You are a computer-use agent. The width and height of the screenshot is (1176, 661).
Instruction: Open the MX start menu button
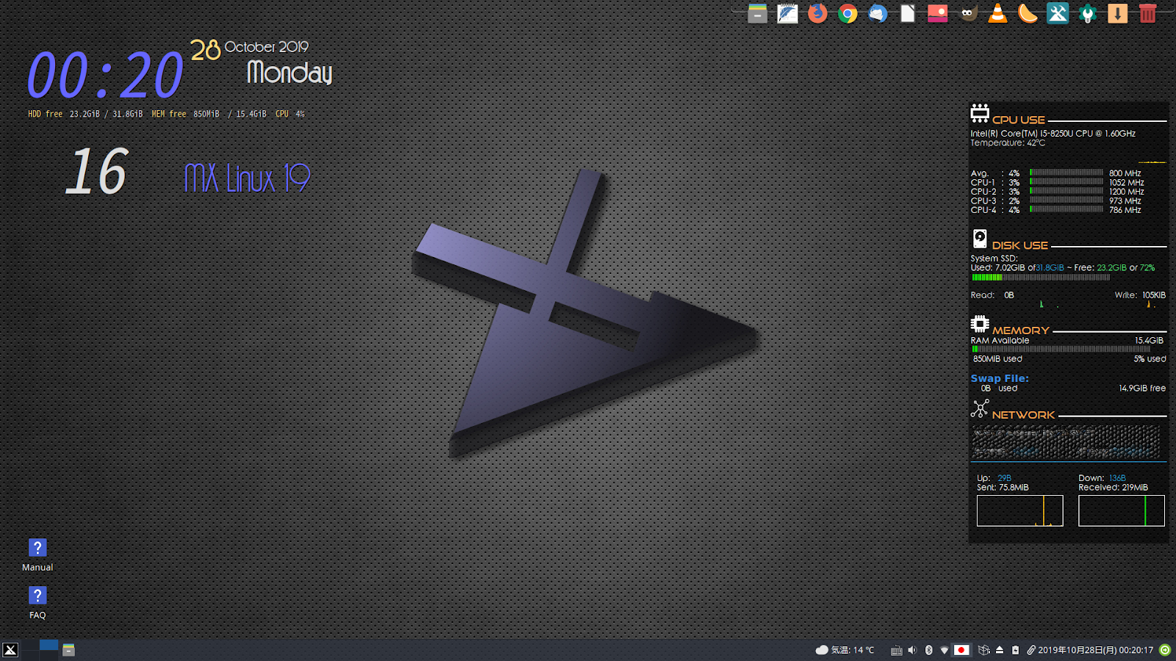tap(10, 650)
